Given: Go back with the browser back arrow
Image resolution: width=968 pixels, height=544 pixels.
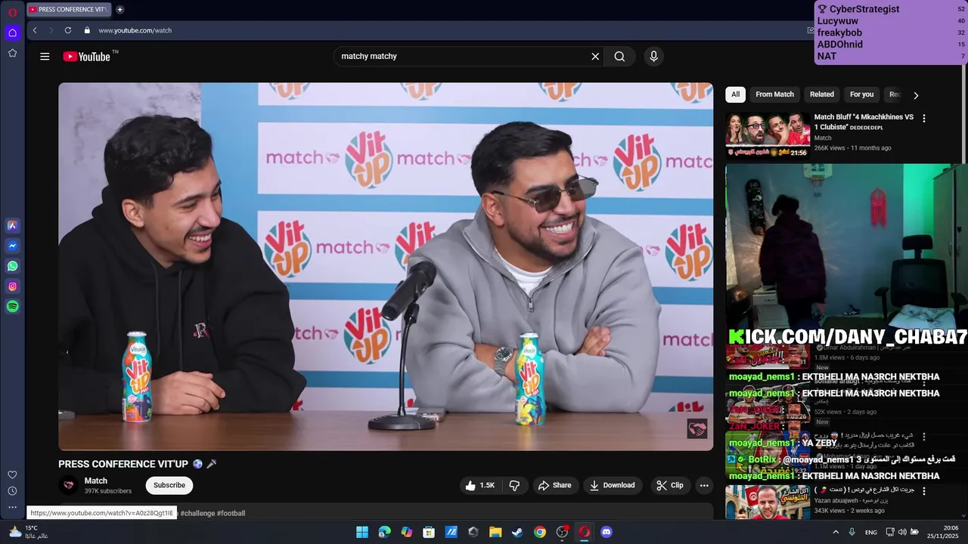Looking at the screenshot, I should 35,30.
